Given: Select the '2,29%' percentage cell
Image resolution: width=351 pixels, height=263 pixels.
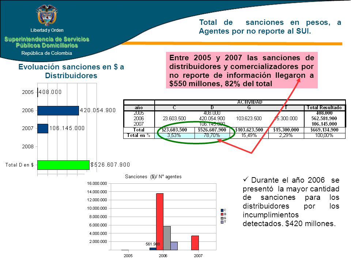Looking at the screenshot, I should pyautogui.click(x=286, y=136).
